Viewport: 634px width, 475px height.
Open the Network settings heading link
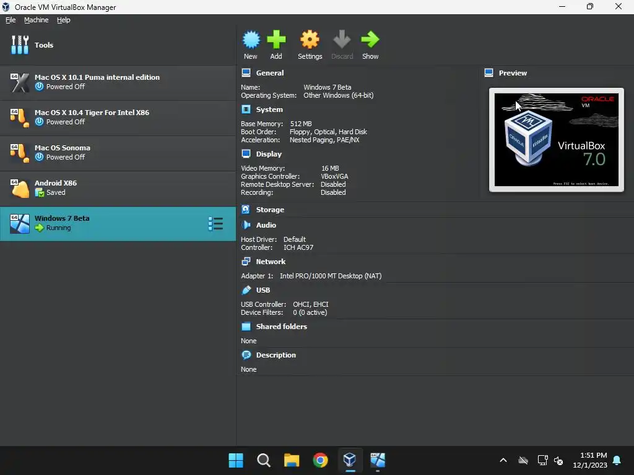(x=271, y=262)
